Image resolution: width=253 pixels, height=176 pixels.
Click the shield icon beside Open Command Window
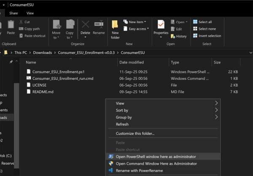111,163
